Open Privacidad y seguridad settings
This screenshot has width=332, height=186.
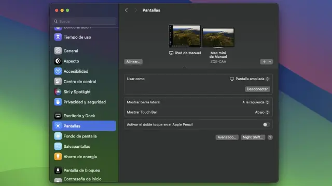pos(84,102)
